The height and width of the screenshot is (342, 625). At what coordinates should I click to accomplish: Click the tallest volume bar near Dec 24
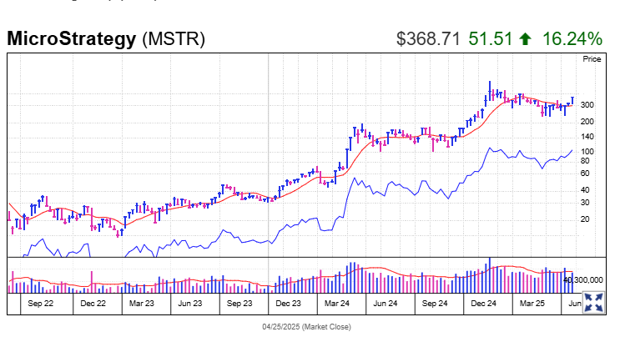(489, 277)
